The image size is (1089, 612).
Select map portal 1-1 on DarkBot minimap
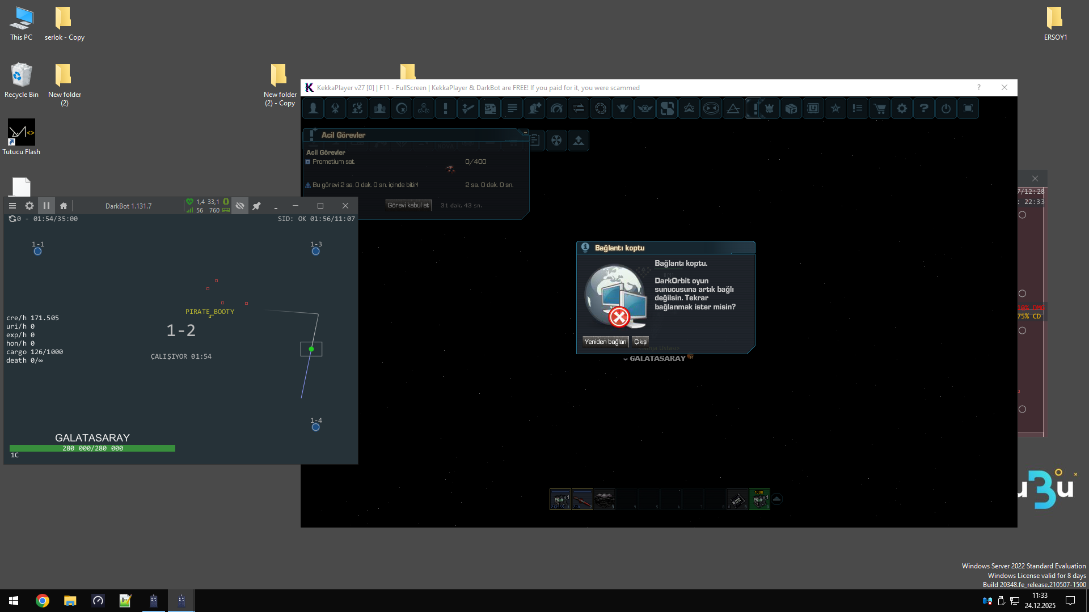(x=37, y=251)
